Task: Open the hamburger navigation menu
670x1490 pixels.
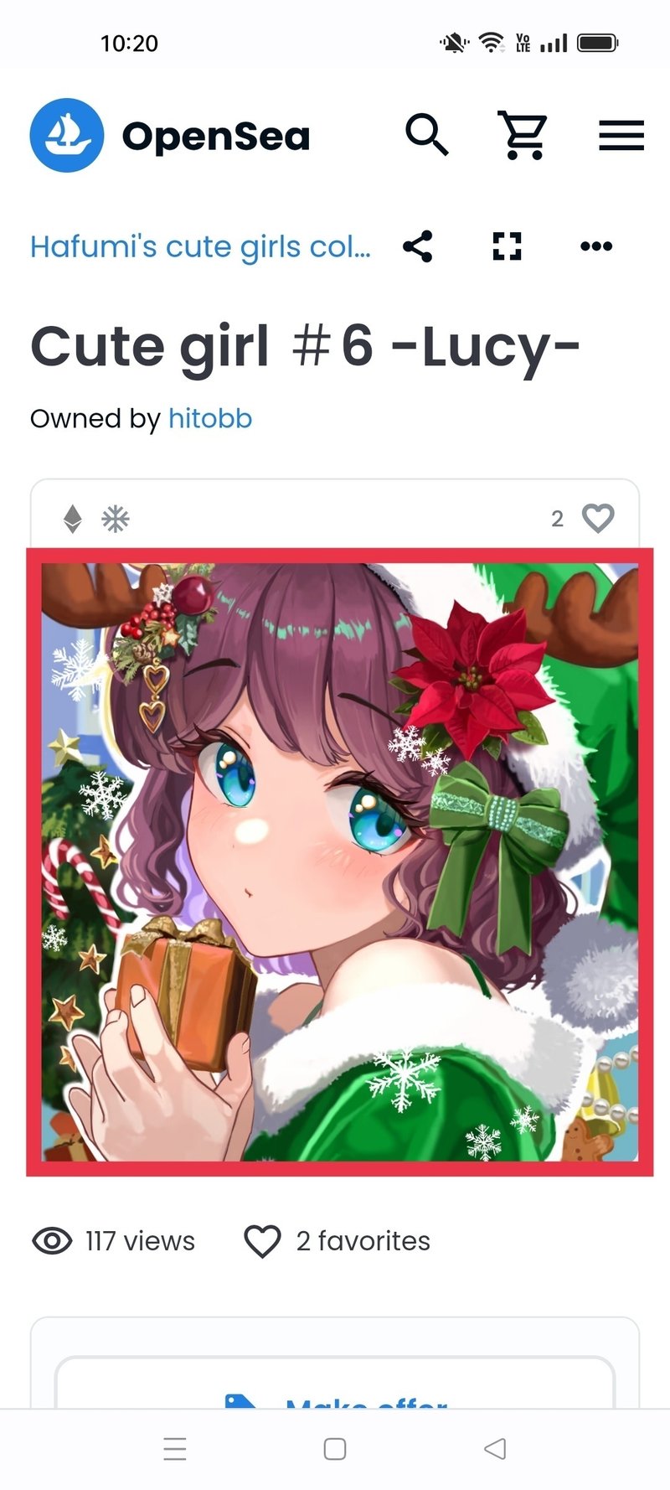Action: (621, 135)
